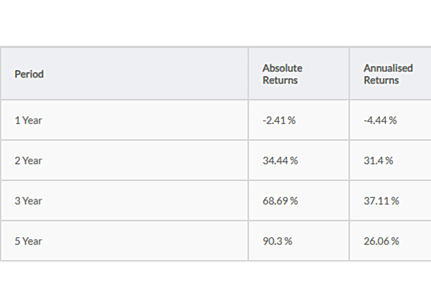Click the word Annualised in the header
431x307 pixels.
coord(388,68)
